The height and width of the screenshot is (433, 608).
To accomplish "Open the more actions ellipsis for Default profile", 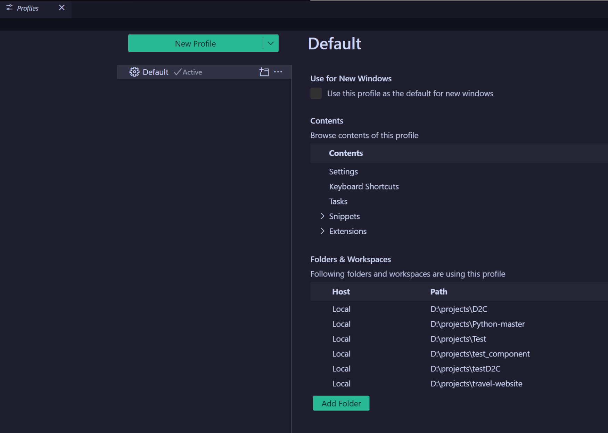I will coord(278,72).
